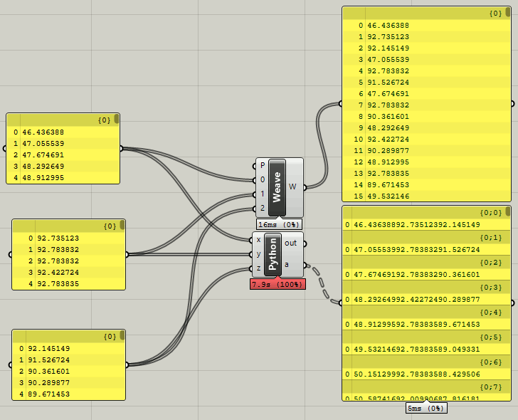The width and height of the screenshot is (518, 420).
Task: Click the Python x input parameter
Action: coord(258,240)
